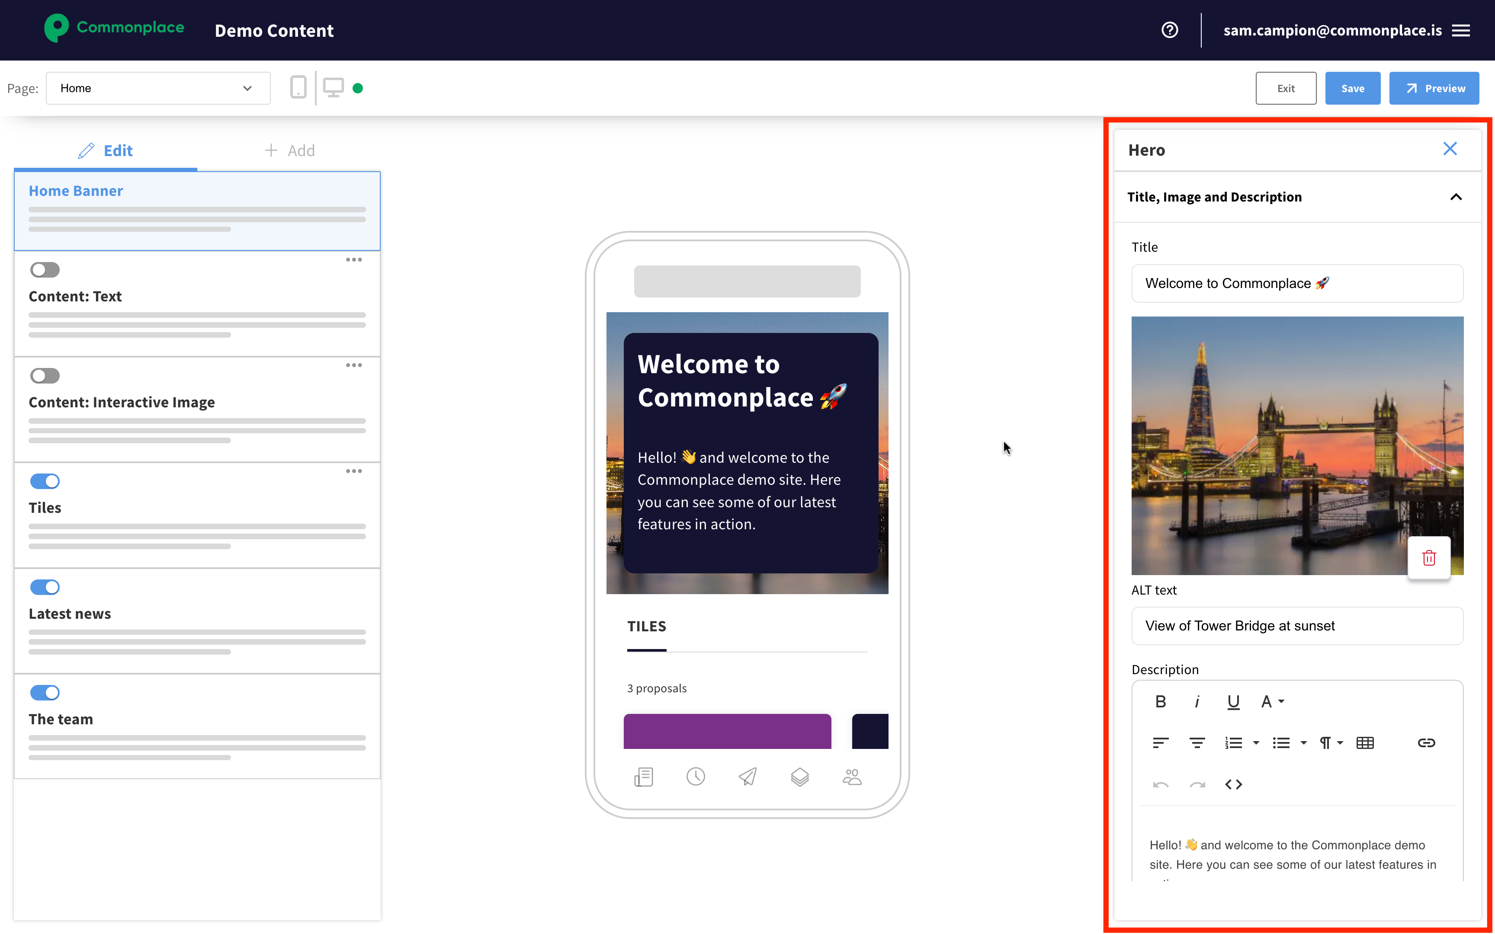Viewport: 1495px width, 934px height.
Task: Click into the ALT text input field
Action: tap(1297, 626)
